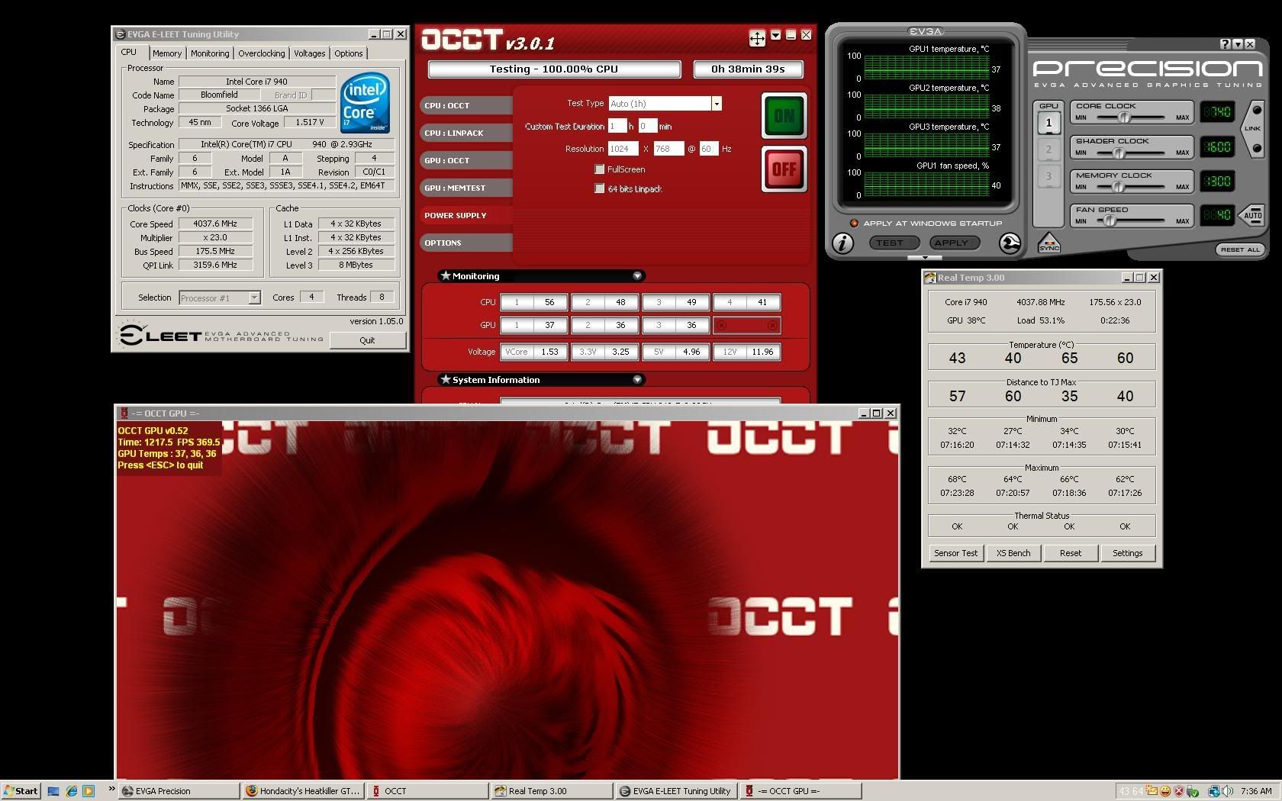Screen dimensions: 1282x801
Task: Click XS Bench in Real Temp
Action: point(1013,553)
